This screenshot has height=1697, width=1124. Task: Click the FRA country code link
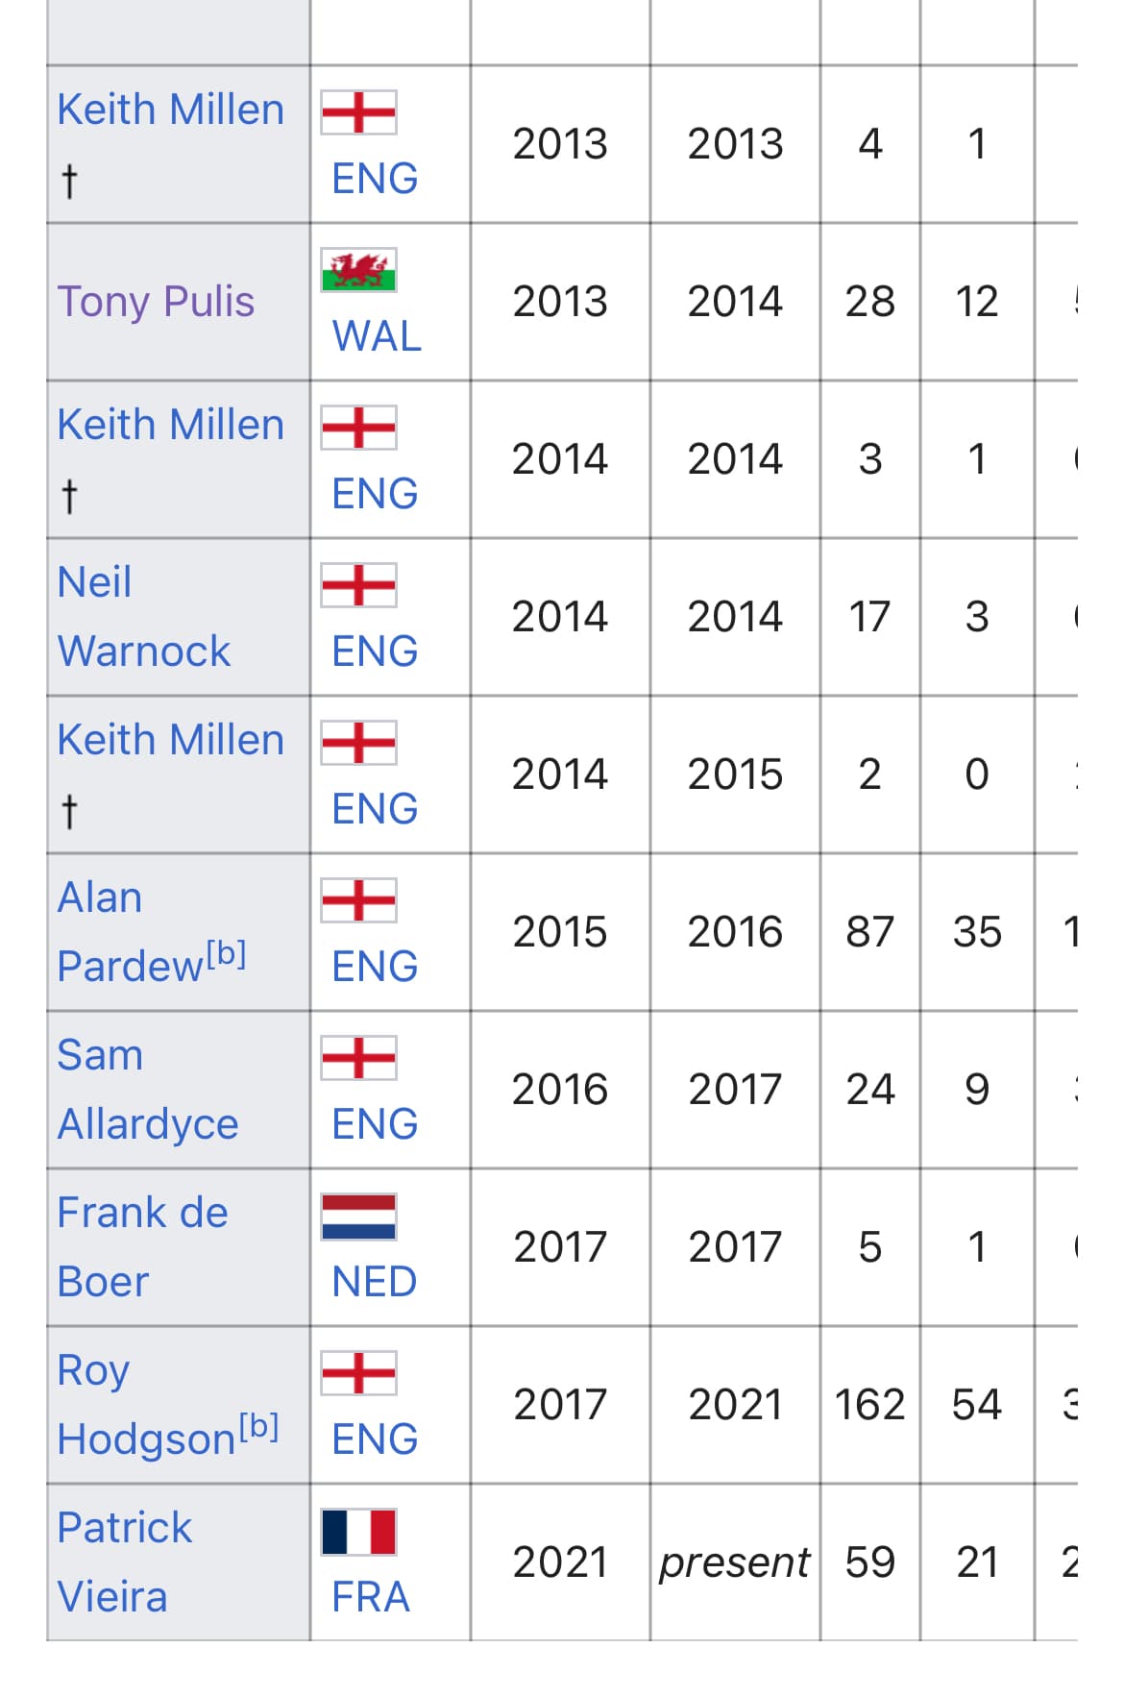click(370, 1597)
